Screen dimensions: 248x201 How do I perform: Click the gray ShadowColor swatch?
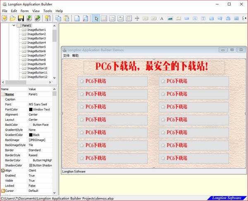click(31, 165)
